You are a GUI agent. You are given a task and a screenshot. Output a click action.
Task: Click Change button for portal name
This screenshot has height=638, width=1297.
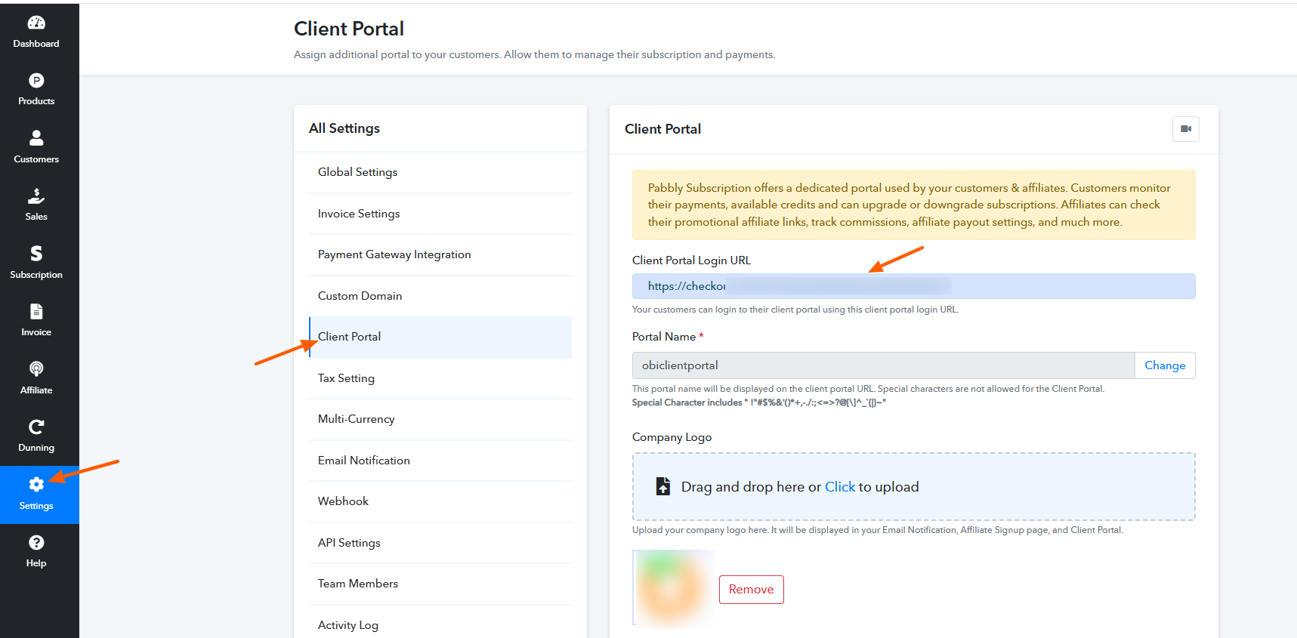pos(1165,365)
